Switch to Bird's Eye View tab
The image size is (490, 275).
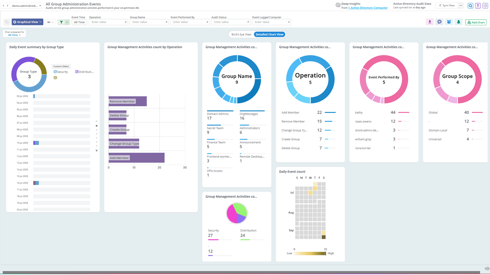tap(241, 34)
